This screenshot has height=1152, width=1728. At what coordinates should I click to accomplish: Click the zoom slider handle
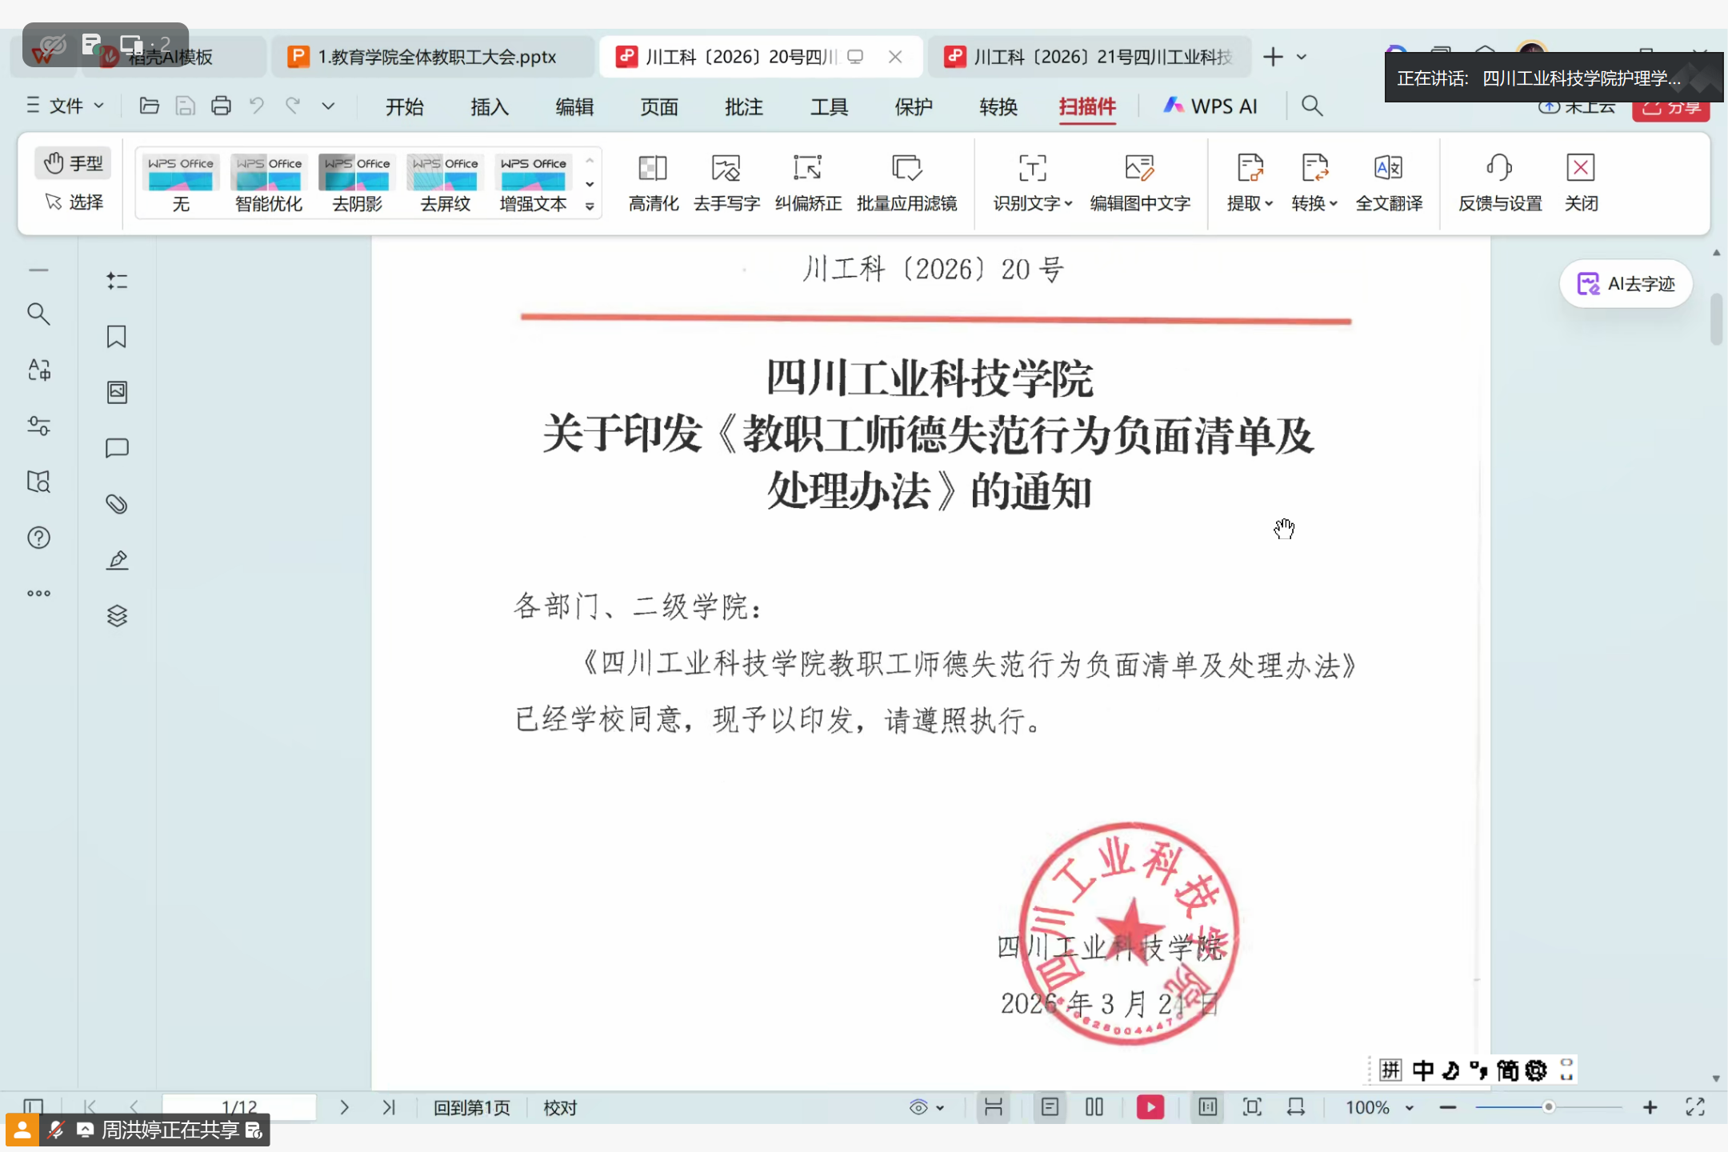1548,1108
